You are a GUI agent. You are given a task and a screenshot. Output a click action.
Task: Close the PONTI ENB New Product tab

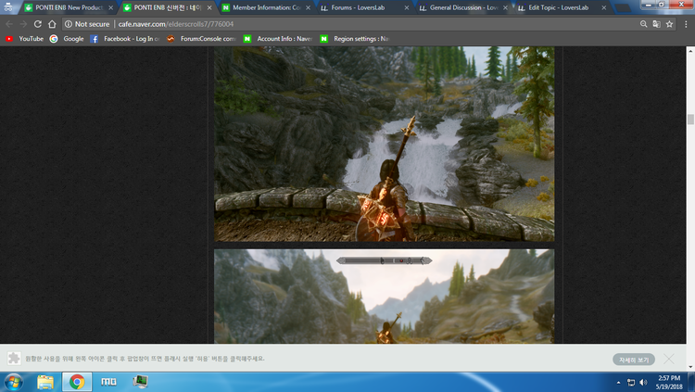click(111, 7)
